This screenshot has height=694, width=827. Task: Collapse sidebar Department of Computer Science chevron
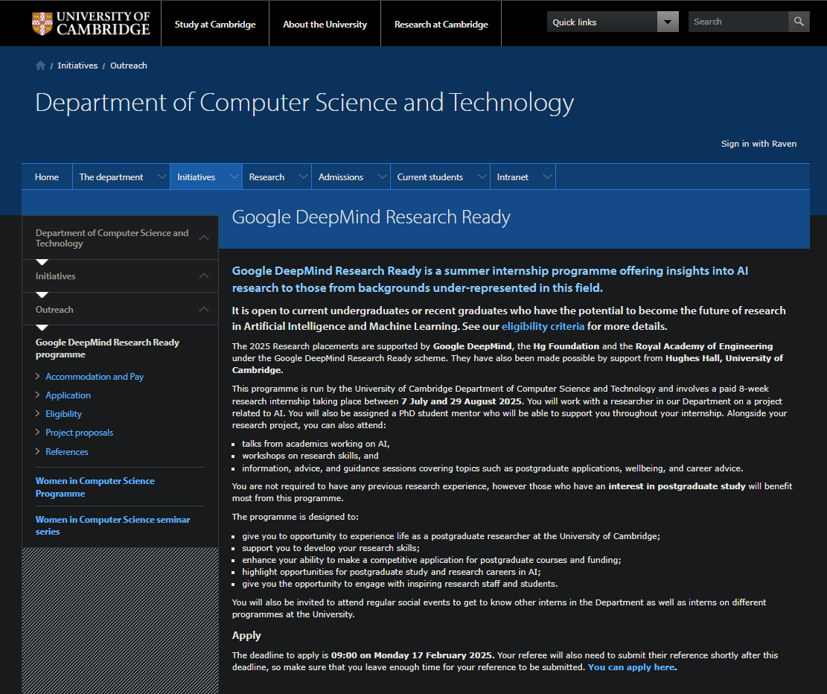point(204,238)
